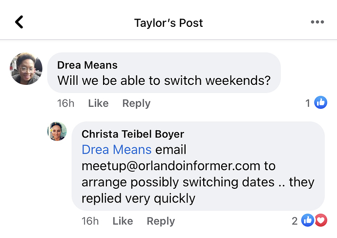Image resolution: width=337 pixels, height=238 pixels.
Task: Open Christa Teibel Boyer's name link
Action: 133,134
